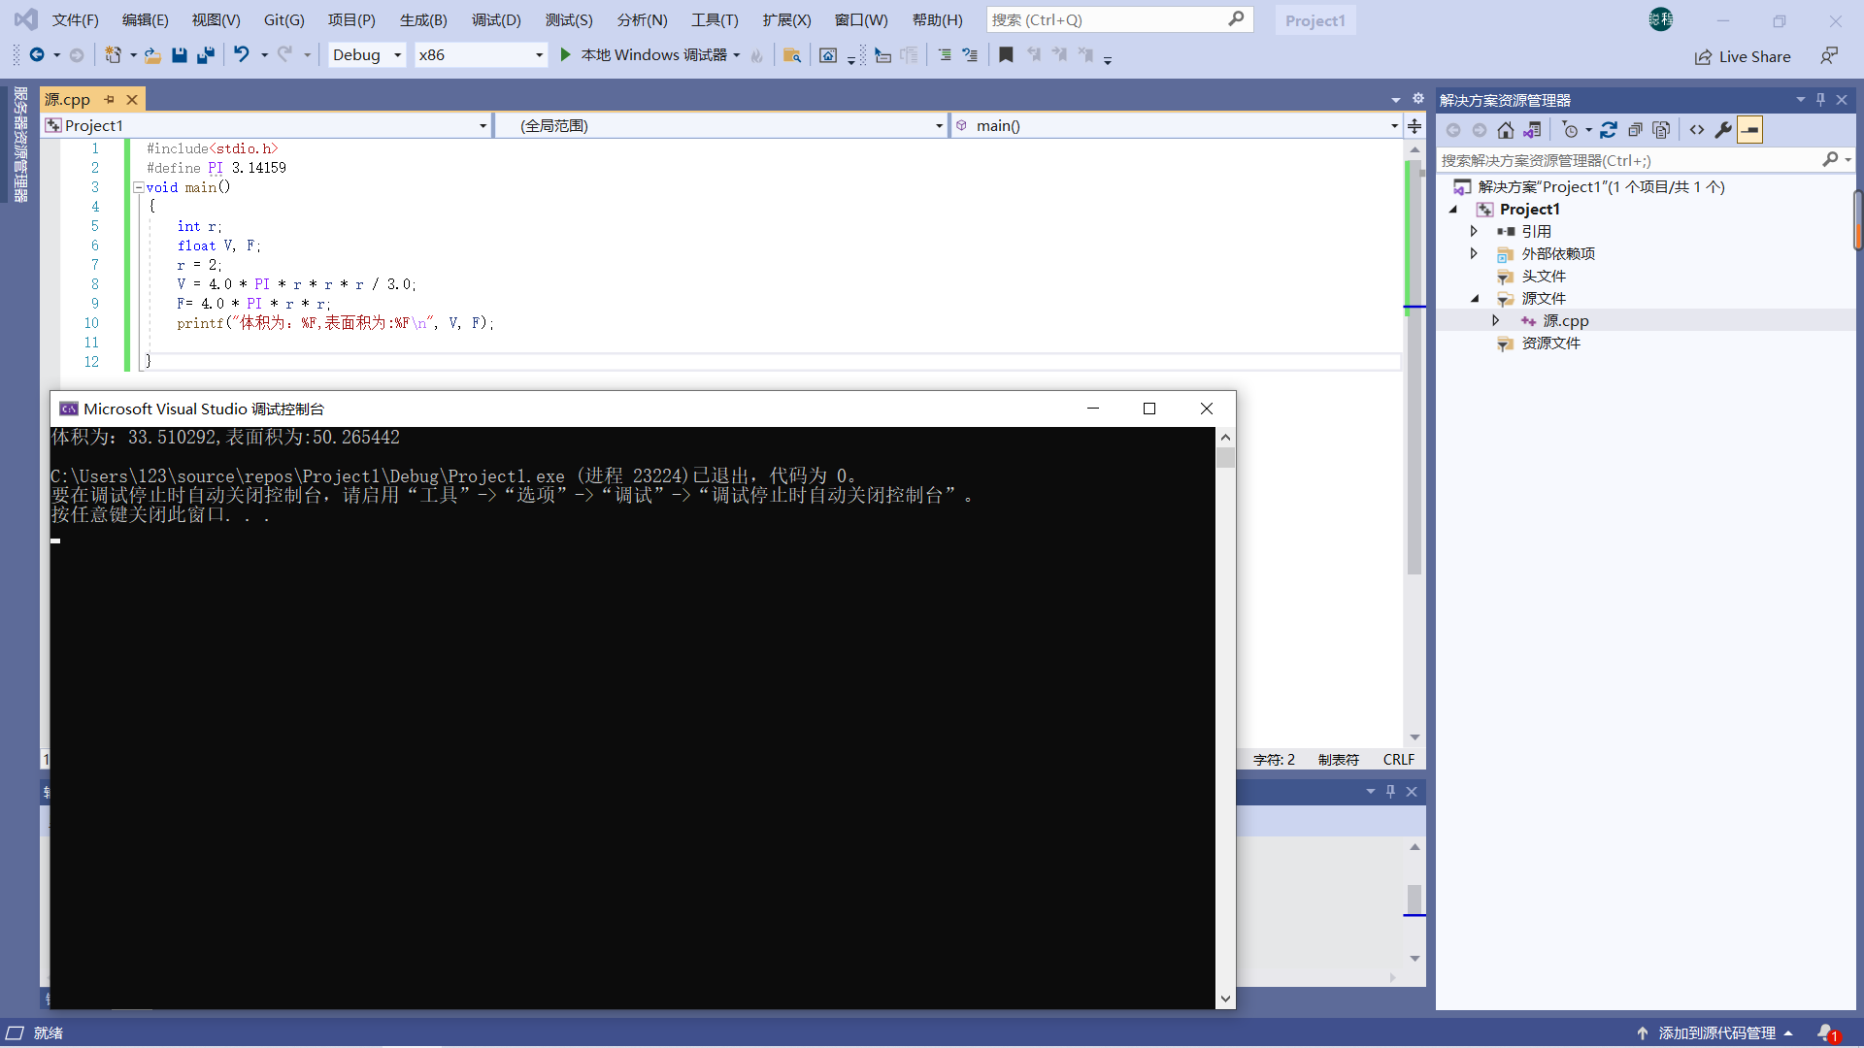Screen dimensions: 1864x1048
Task: Toggle the highlighted preview selected items button
Action: [1749, 130]
